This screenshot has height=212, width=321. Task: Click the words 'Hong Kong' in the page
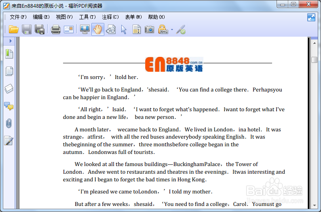point(191,180)
